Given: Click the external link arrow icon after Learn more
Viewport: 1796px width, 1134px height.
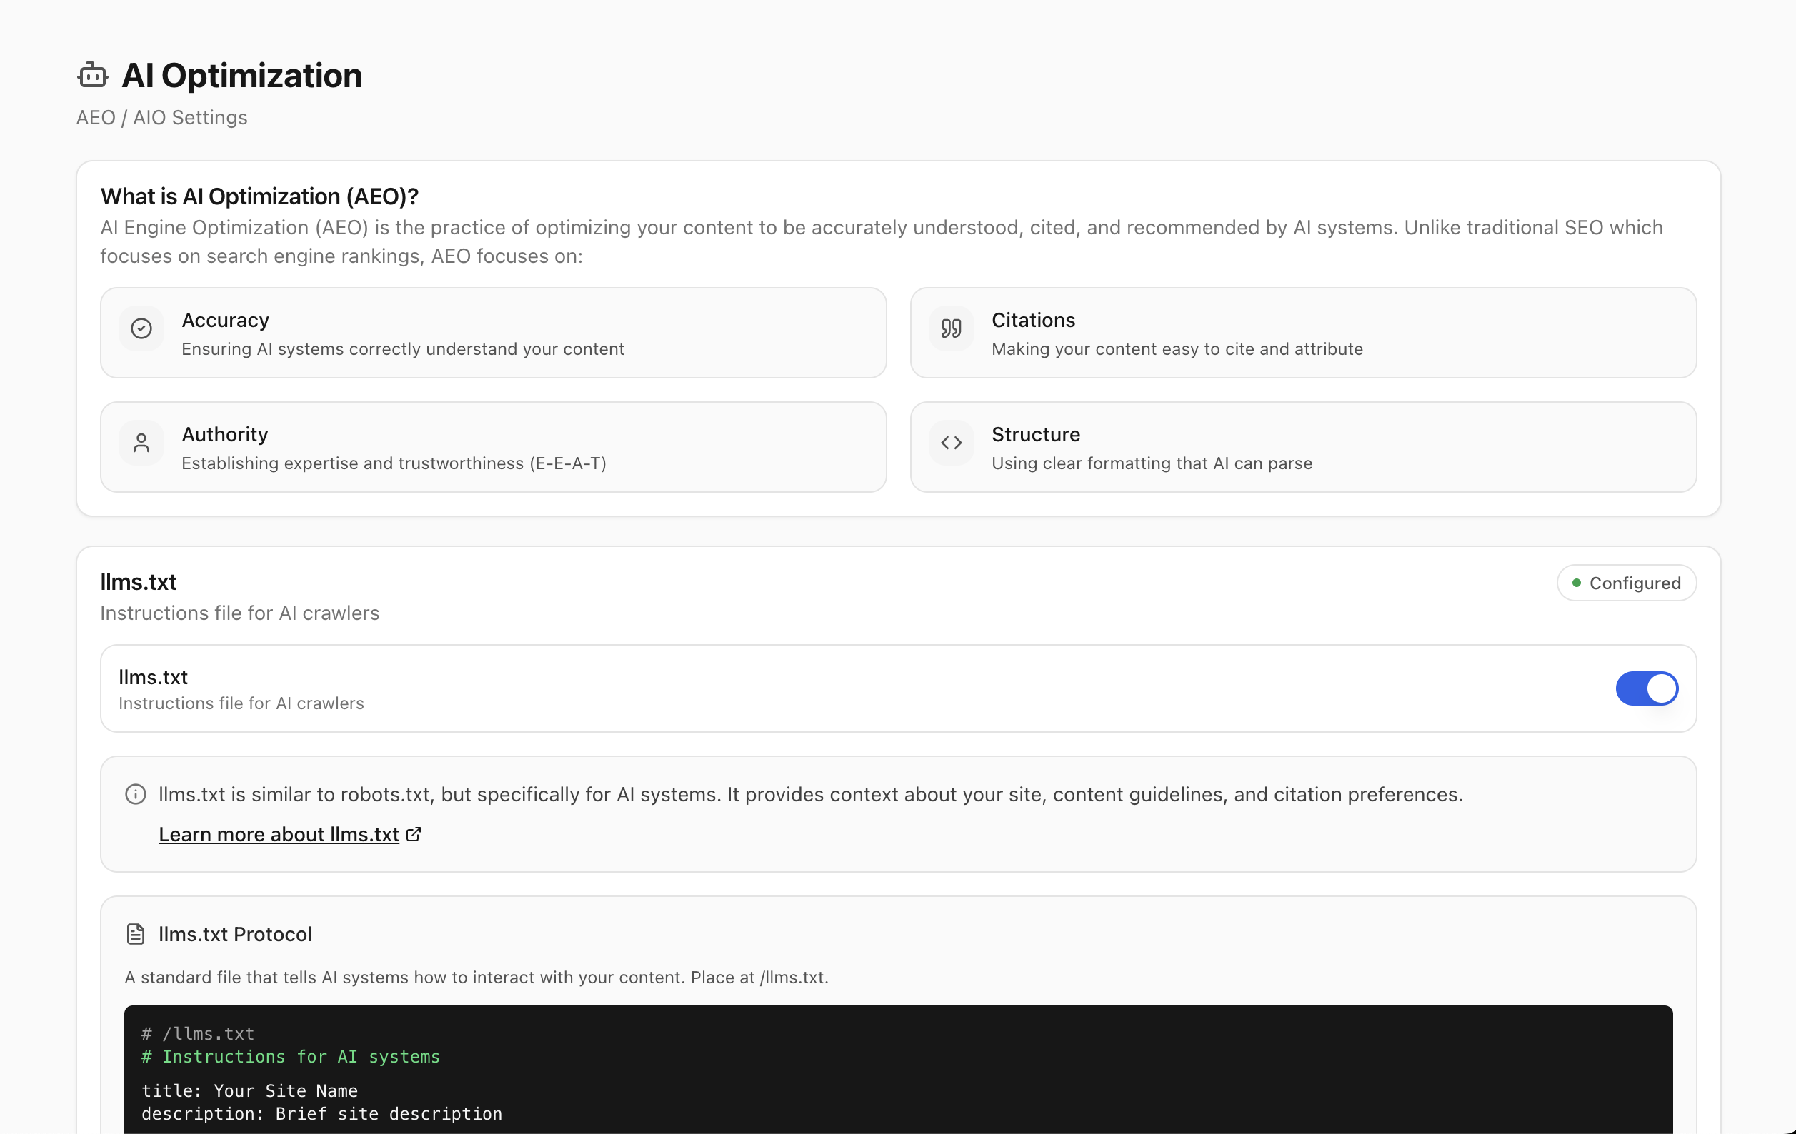Looking at the screenshot, I should pos(413,834).
